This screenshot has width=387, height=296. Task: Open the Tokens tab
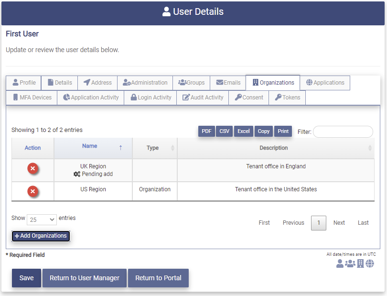[x=287, y=98]
